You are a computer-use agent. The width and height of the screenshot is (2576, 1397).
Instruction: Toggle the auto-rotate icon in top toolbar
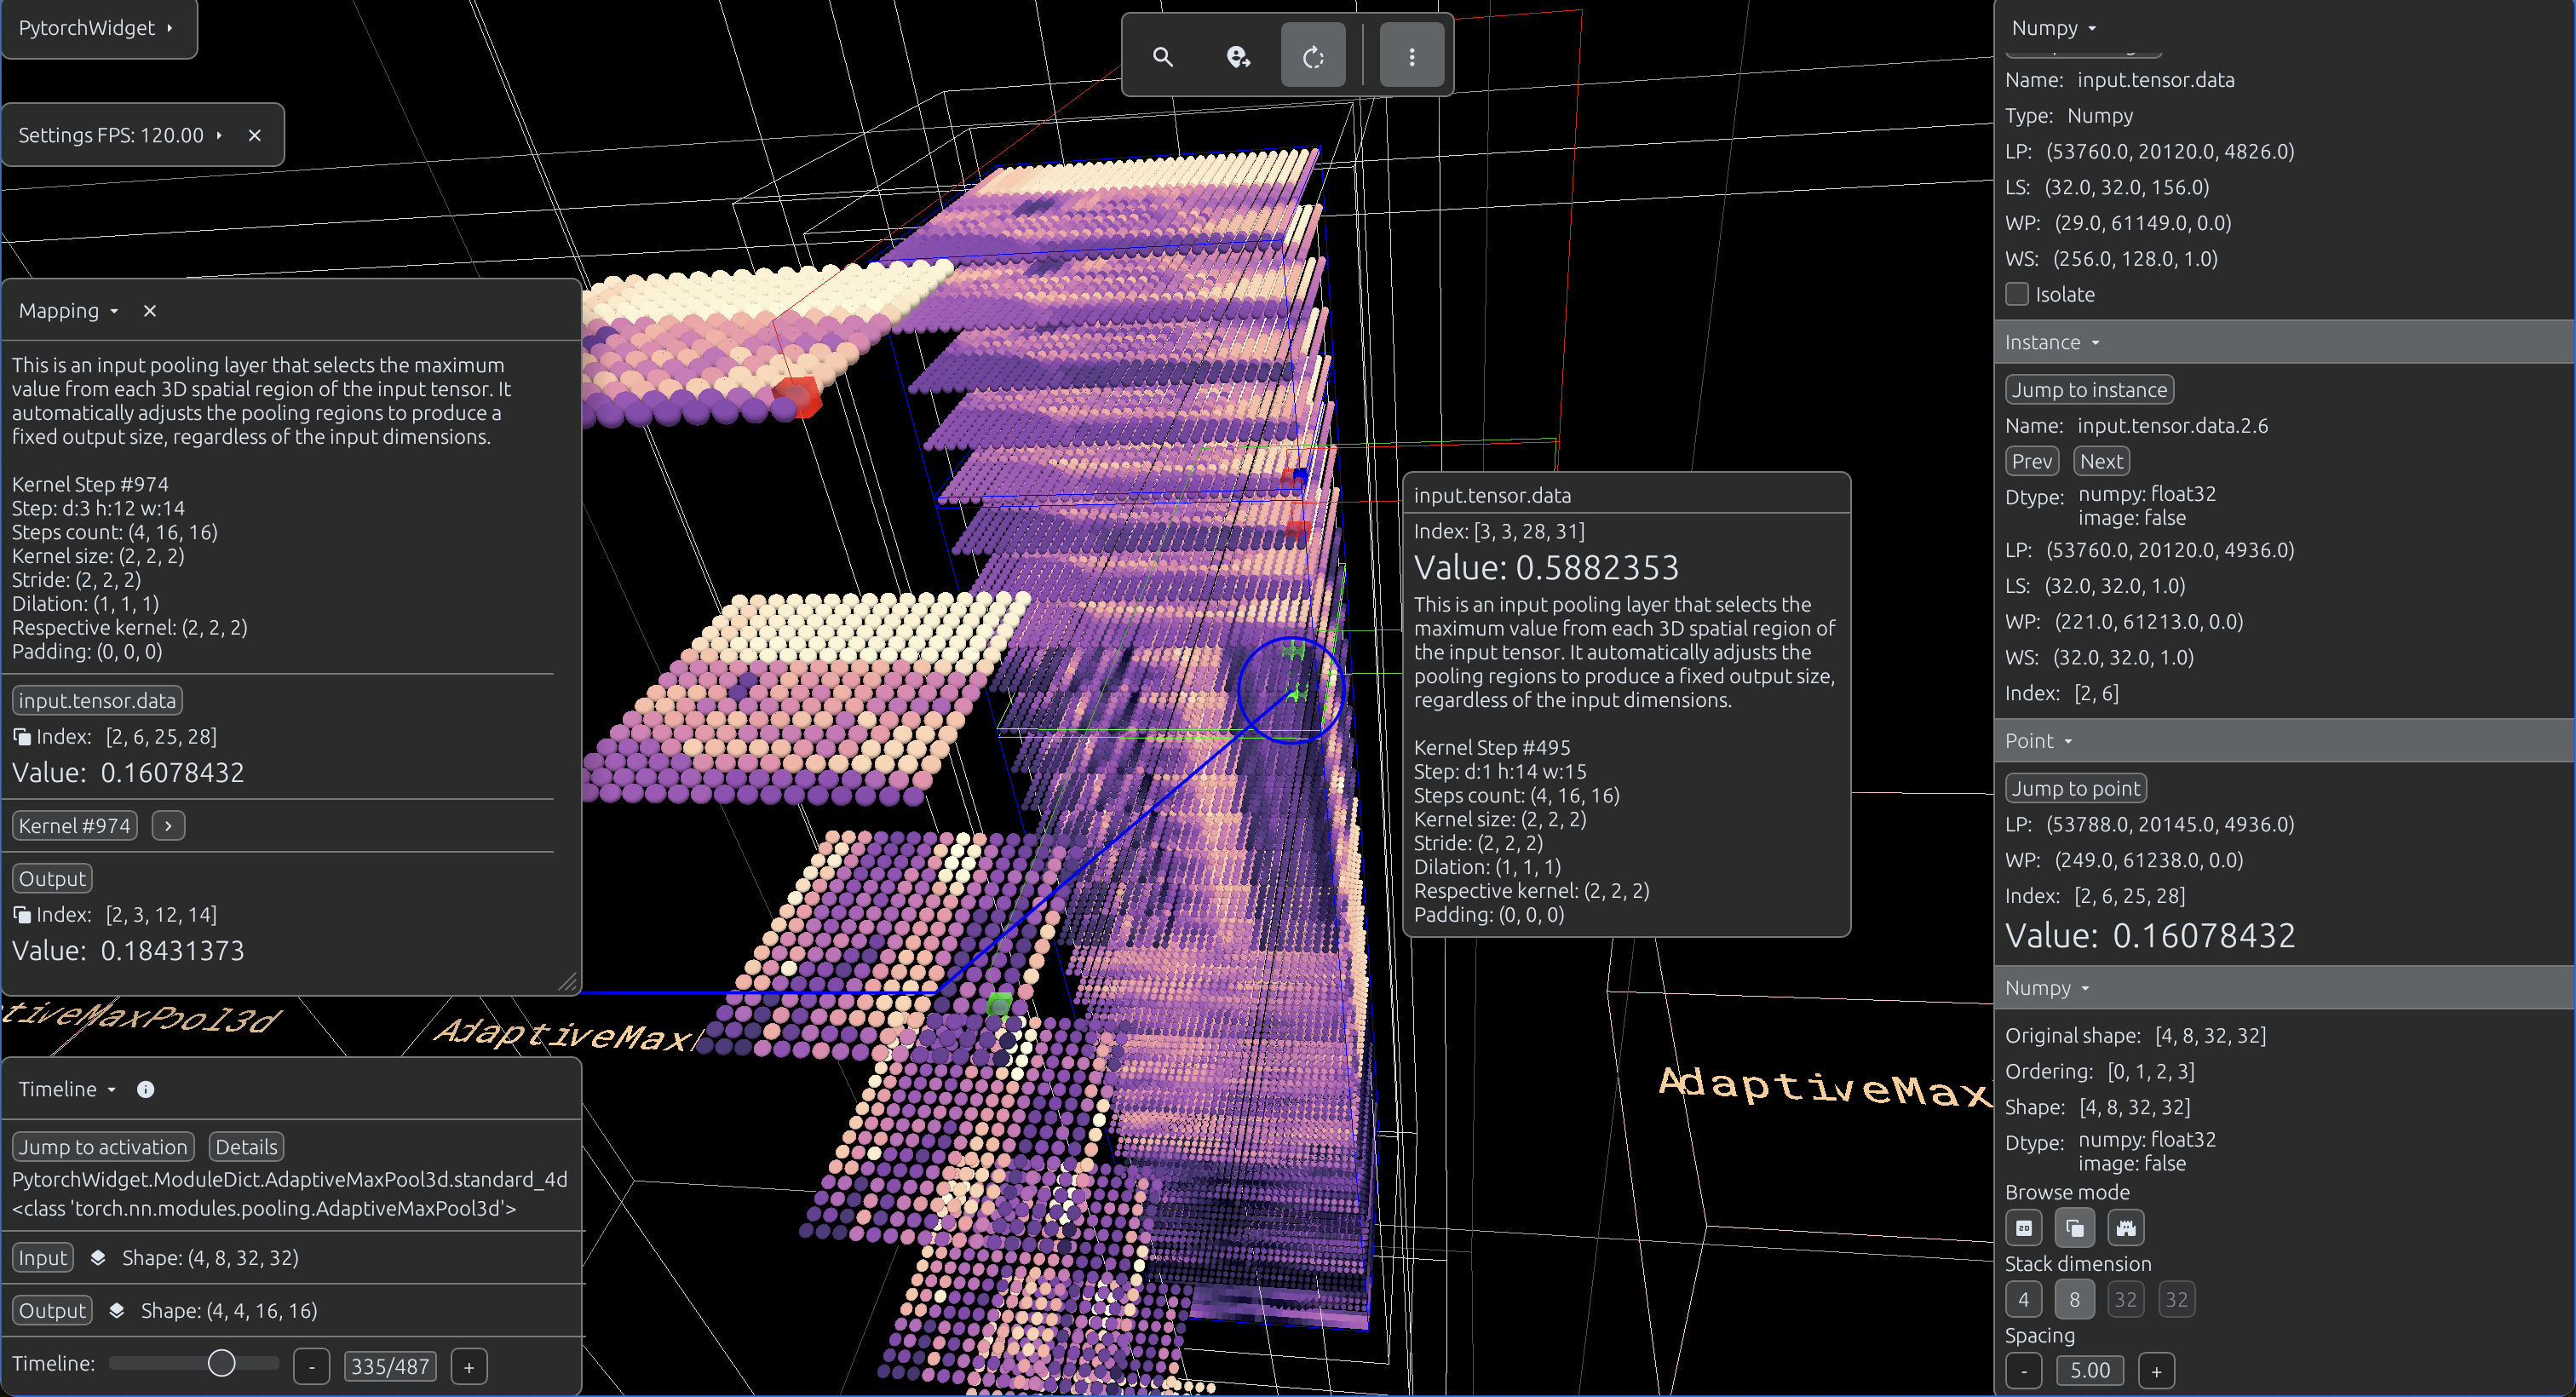coord(1313,57)
